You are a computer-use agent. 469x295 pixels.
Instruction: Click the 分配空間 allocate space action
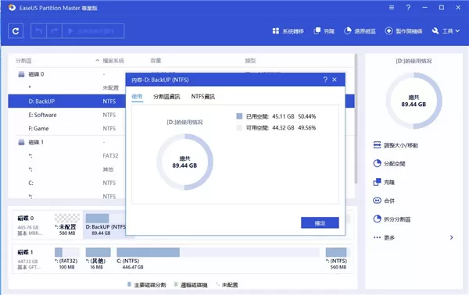pyautogui.click(x=389, y=164)
